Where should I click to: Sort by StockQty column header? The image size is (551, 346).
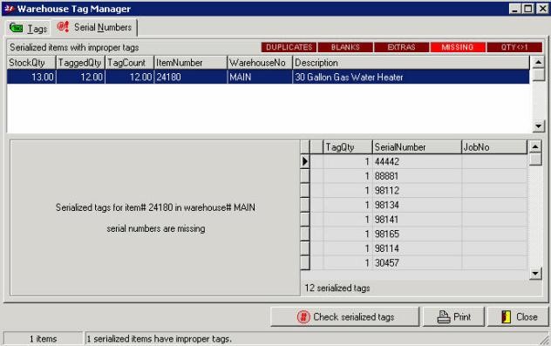pos(31,63)
